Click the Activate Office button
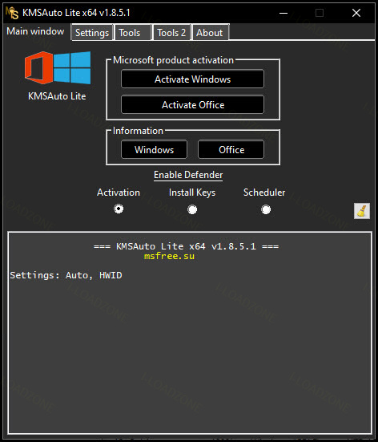 (192, 105)
